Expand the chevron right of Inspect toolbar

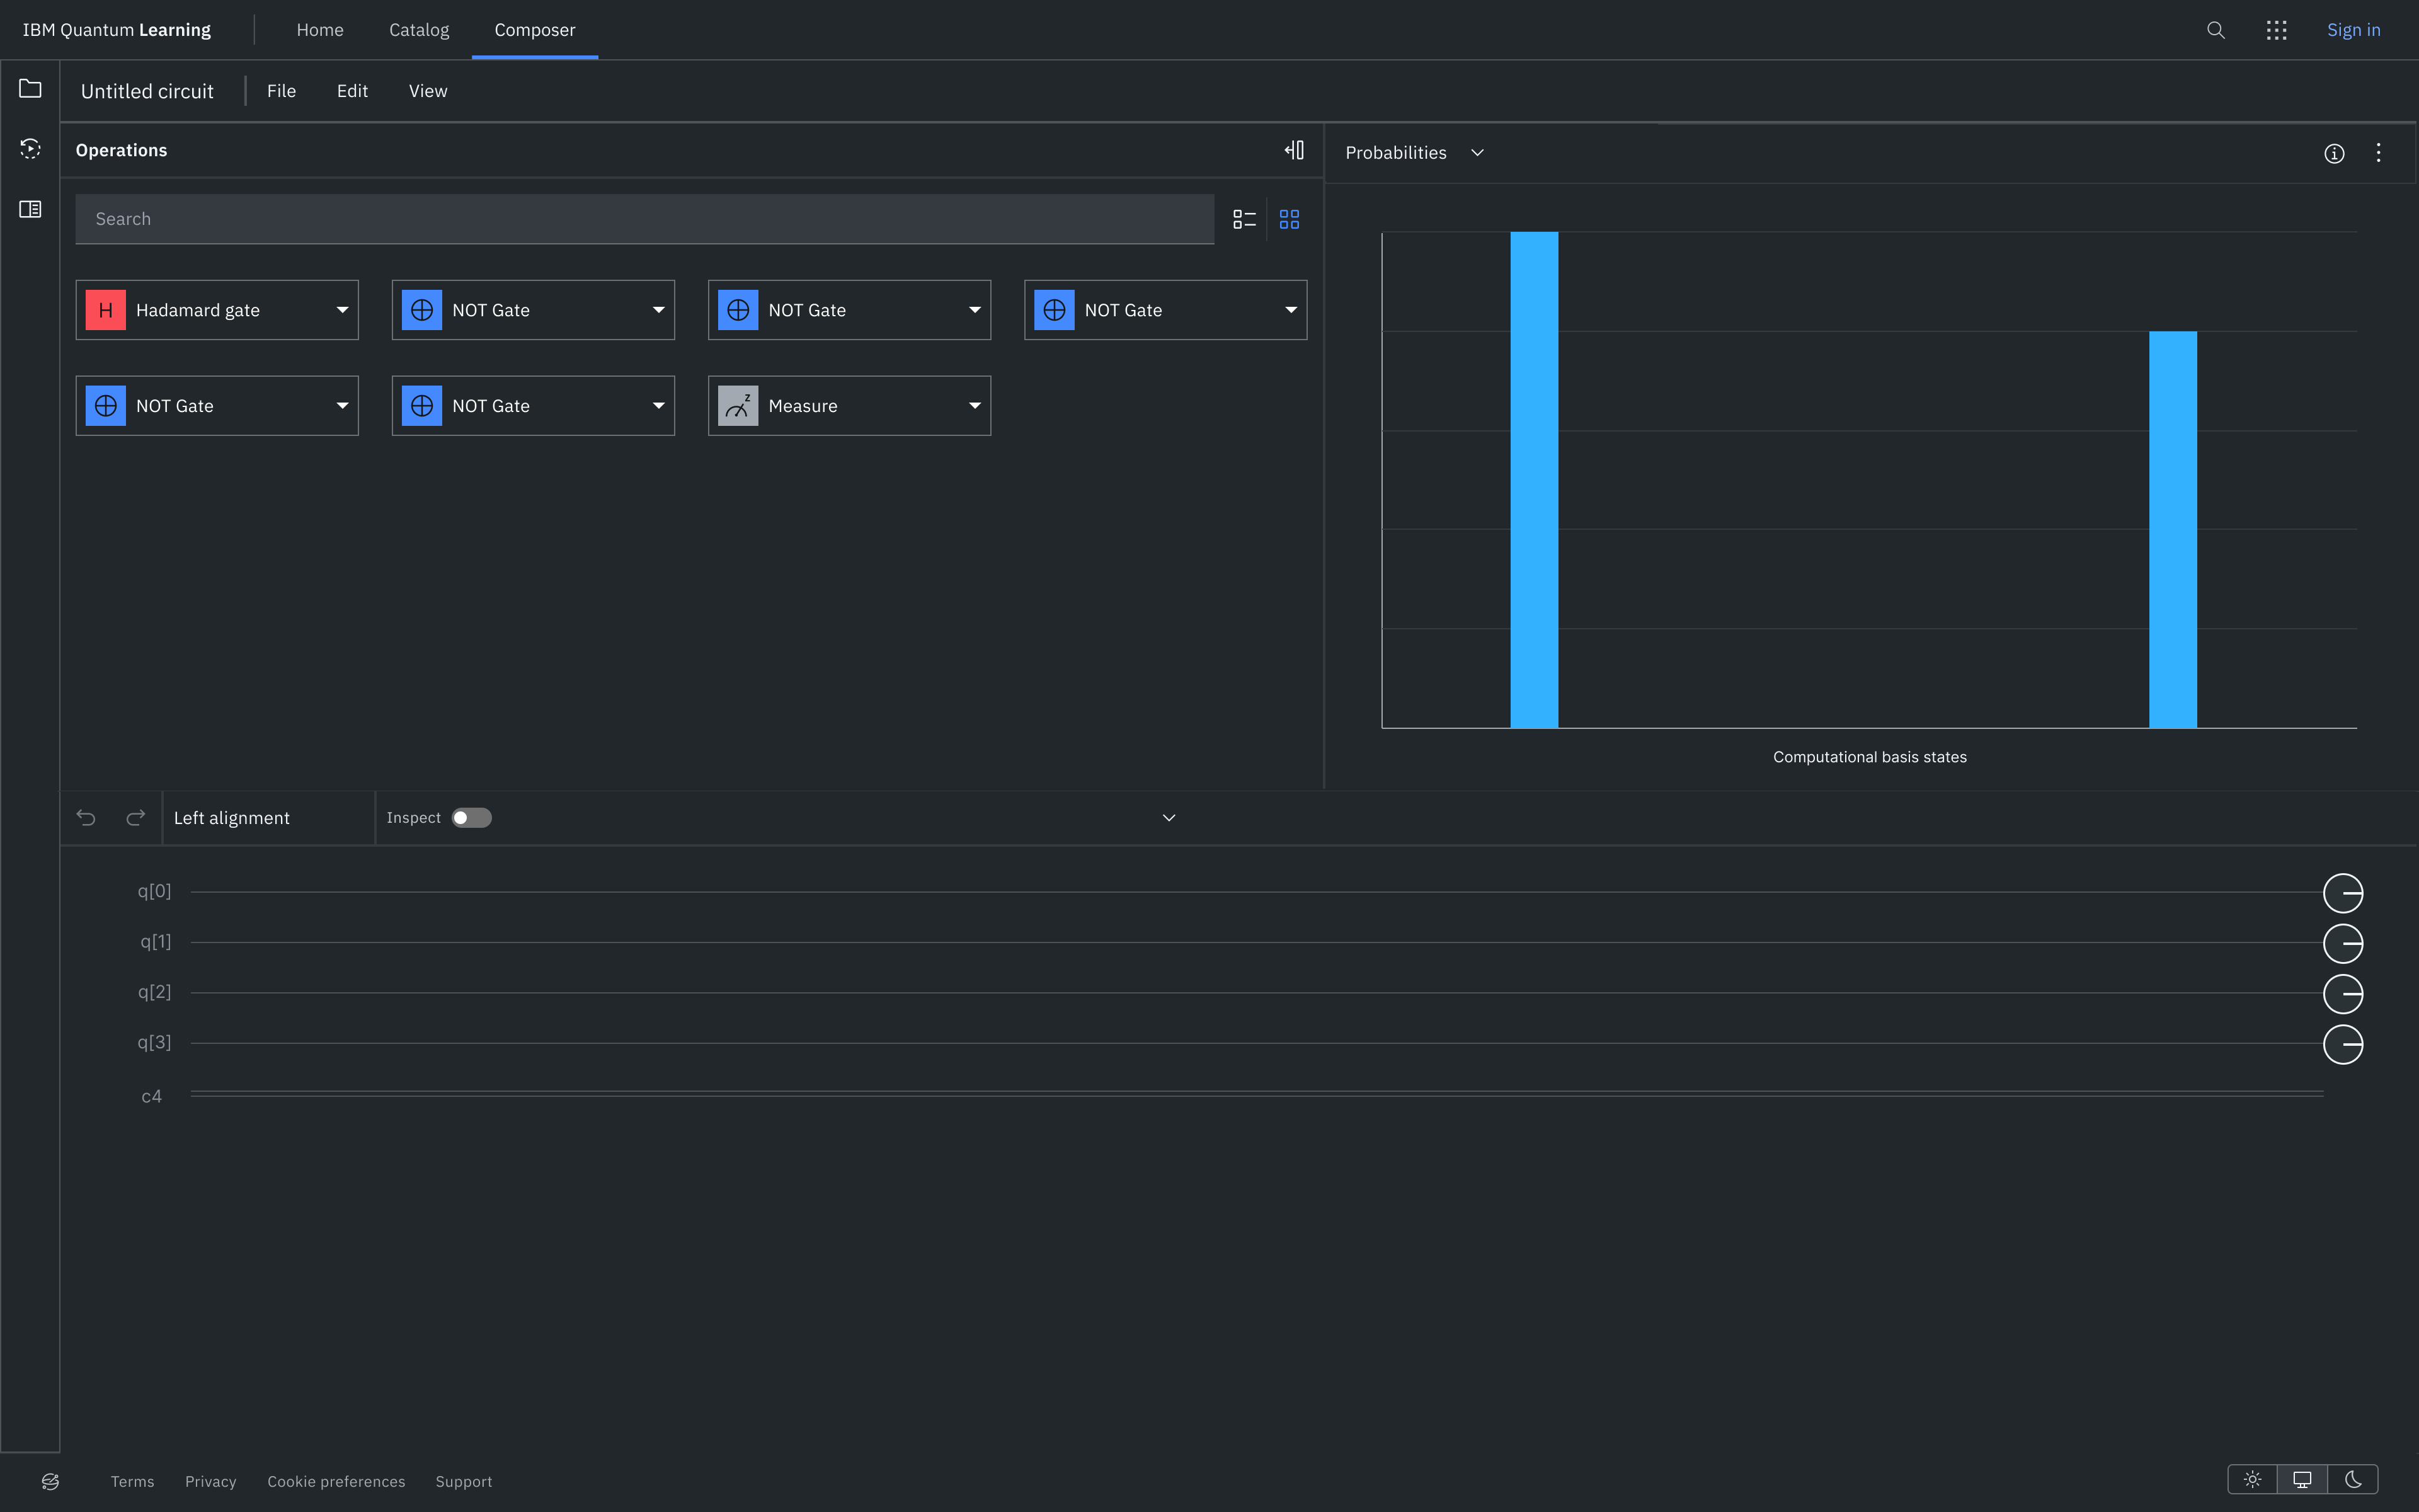click(x=1169, y=818)
